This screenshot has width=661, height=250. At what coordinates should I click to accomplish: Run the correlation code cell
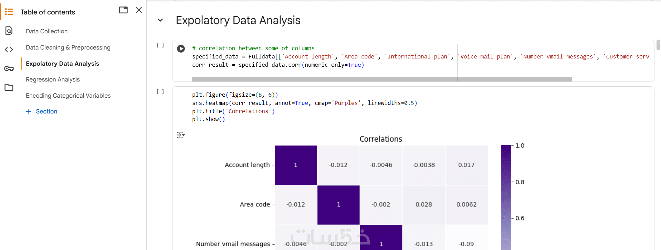coord(181,48)
